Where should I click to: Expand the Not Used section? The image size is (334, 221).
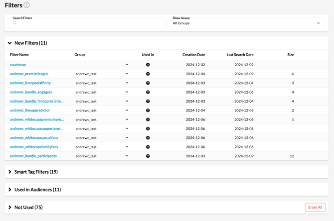click(10, 208)
